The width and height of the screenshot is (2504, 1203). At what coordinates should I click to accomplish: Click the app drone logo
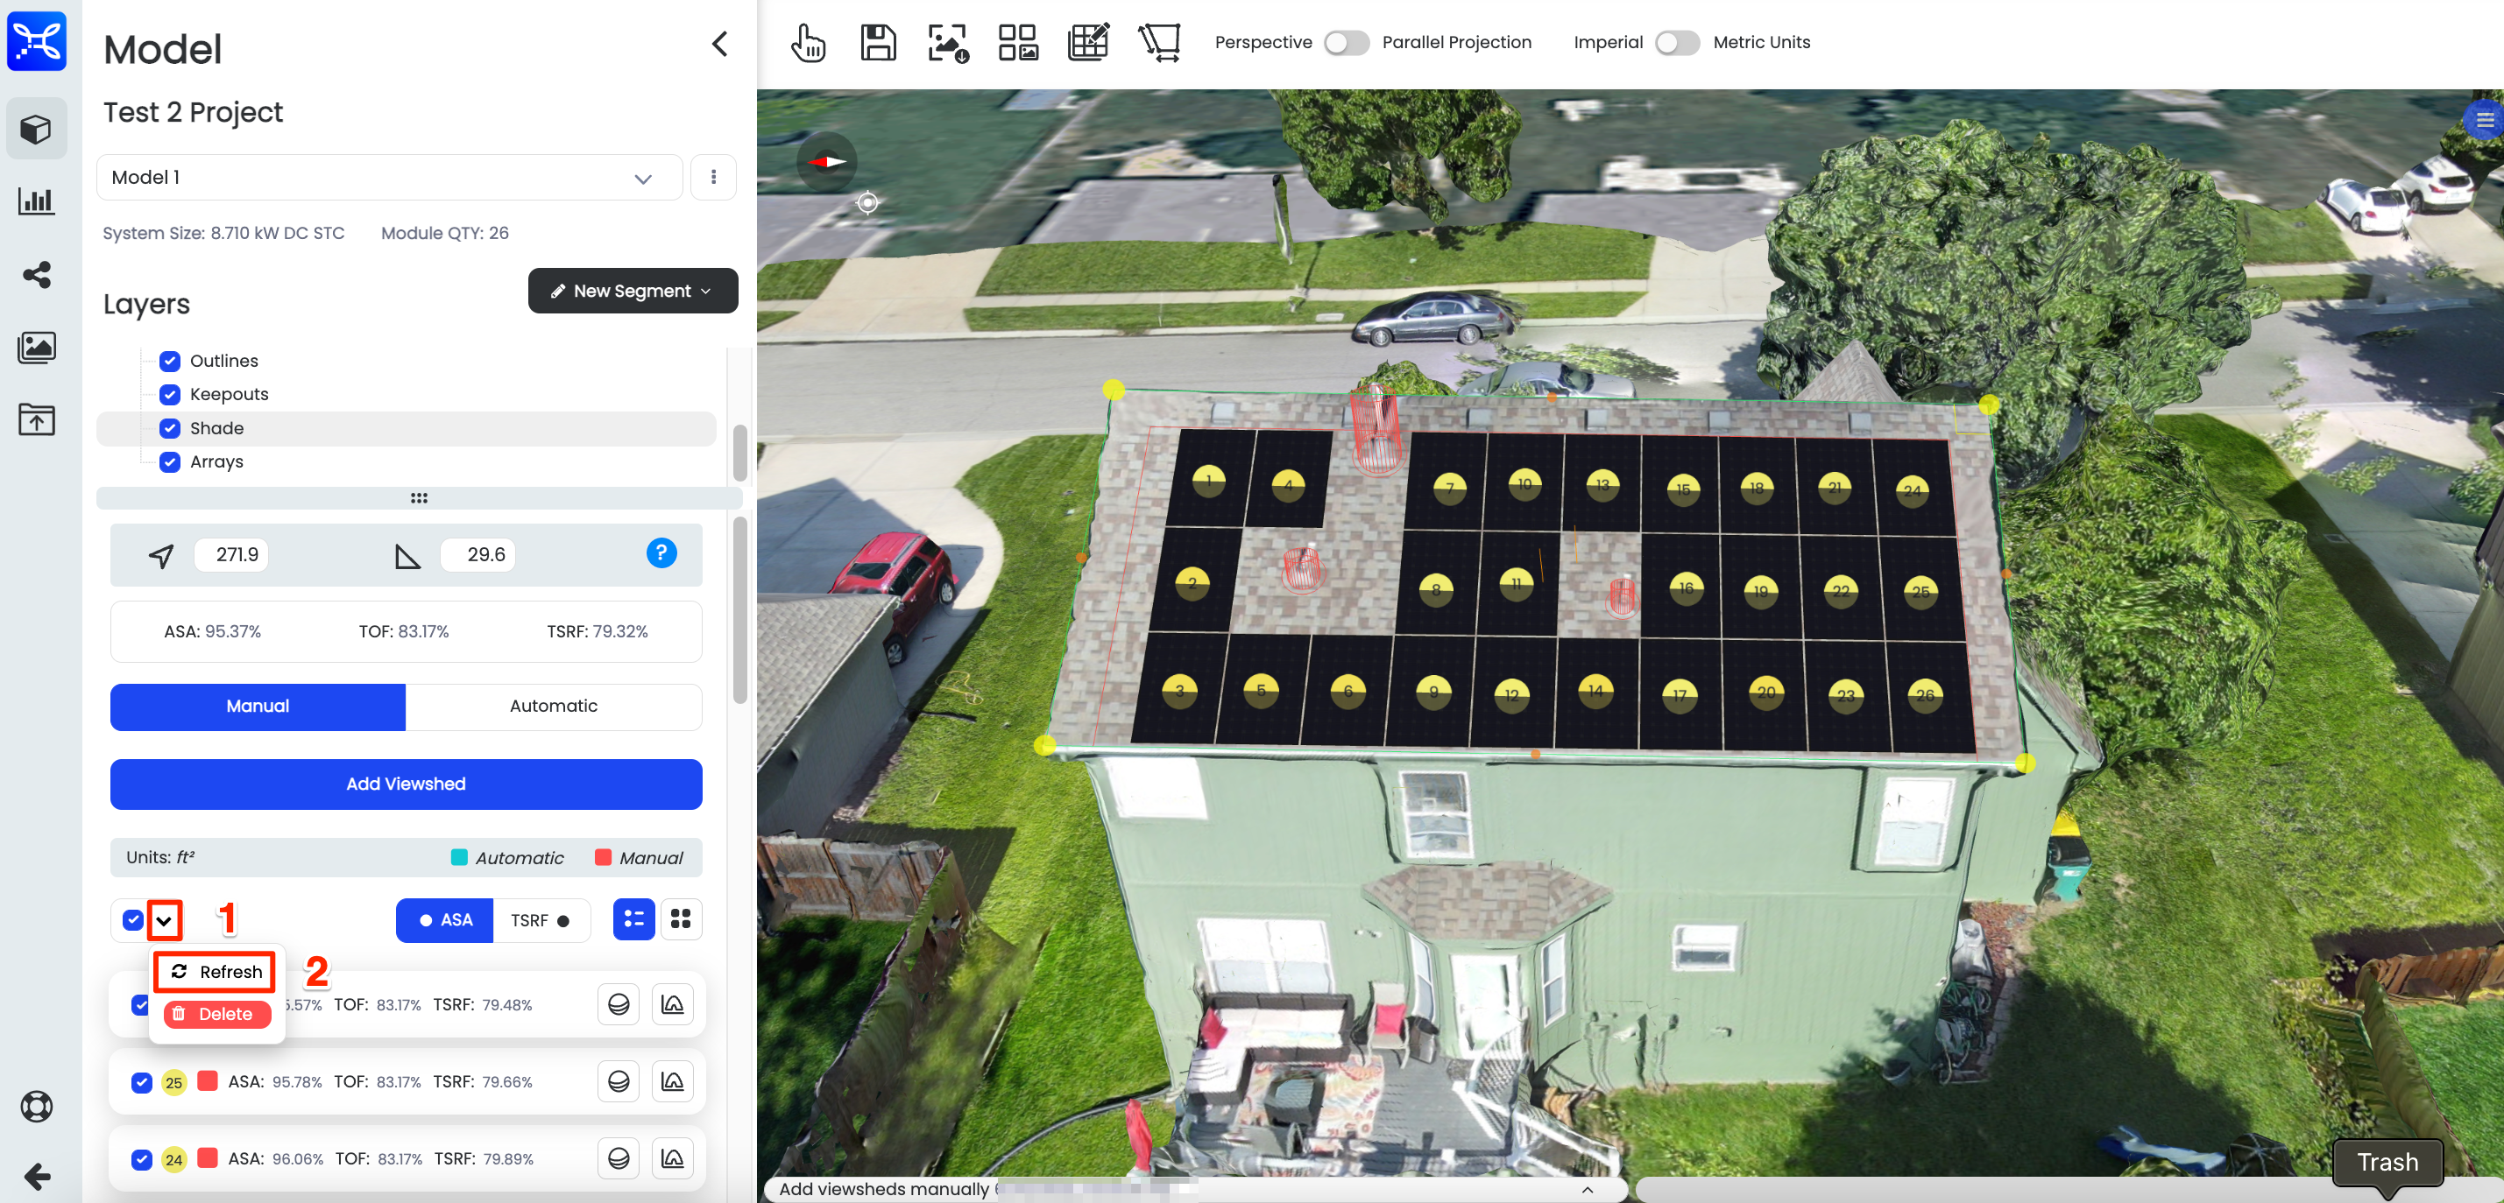pyautogui.click(x=36, y=41)
